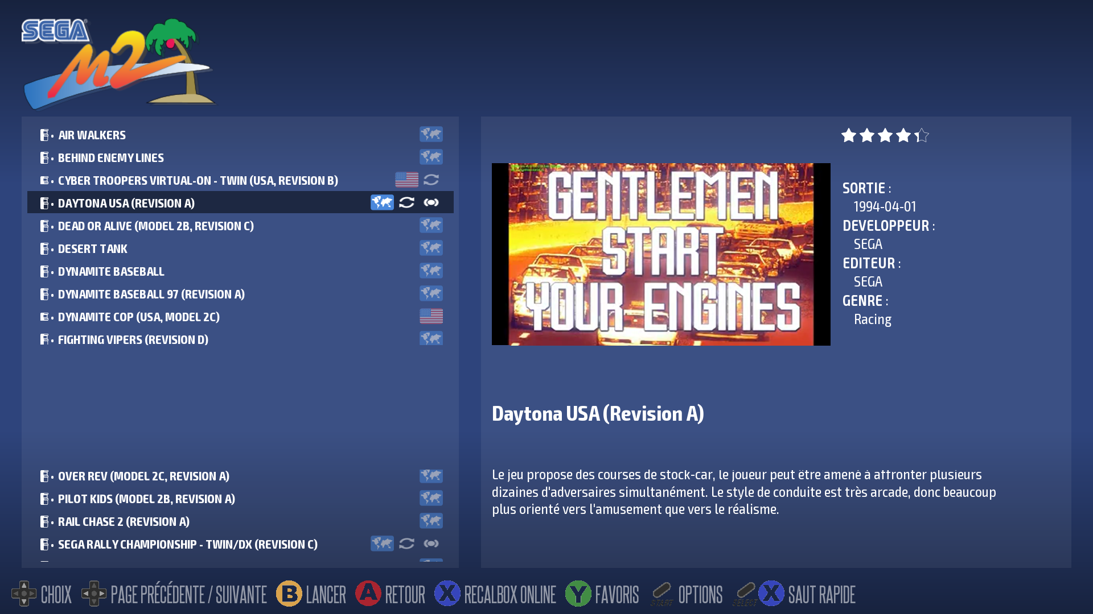Click the A button Retour icon

coord(368,594)
